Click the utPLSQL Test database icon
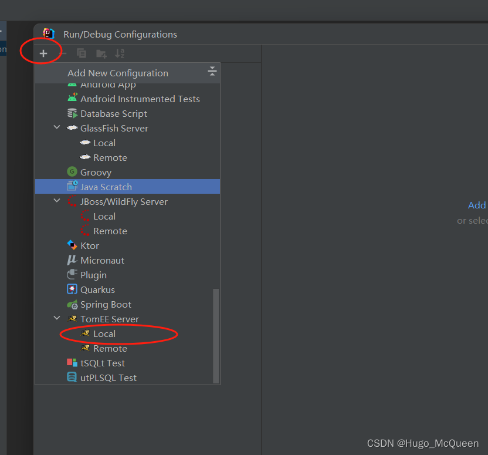This screenshot has height=455, width=488. click(x=72, y=377)
